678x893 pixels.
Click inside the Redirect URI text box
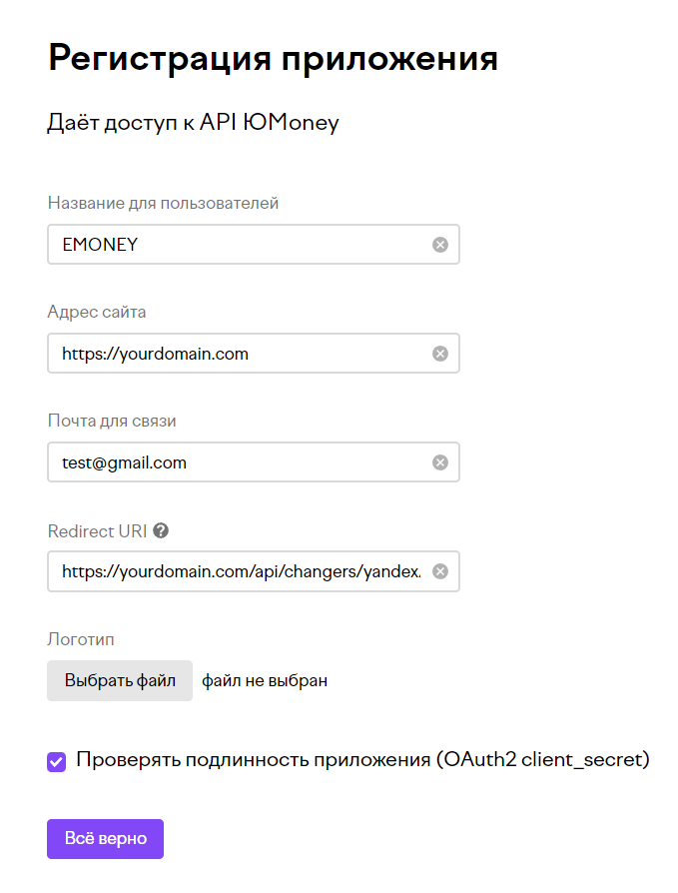click(240, 571)
